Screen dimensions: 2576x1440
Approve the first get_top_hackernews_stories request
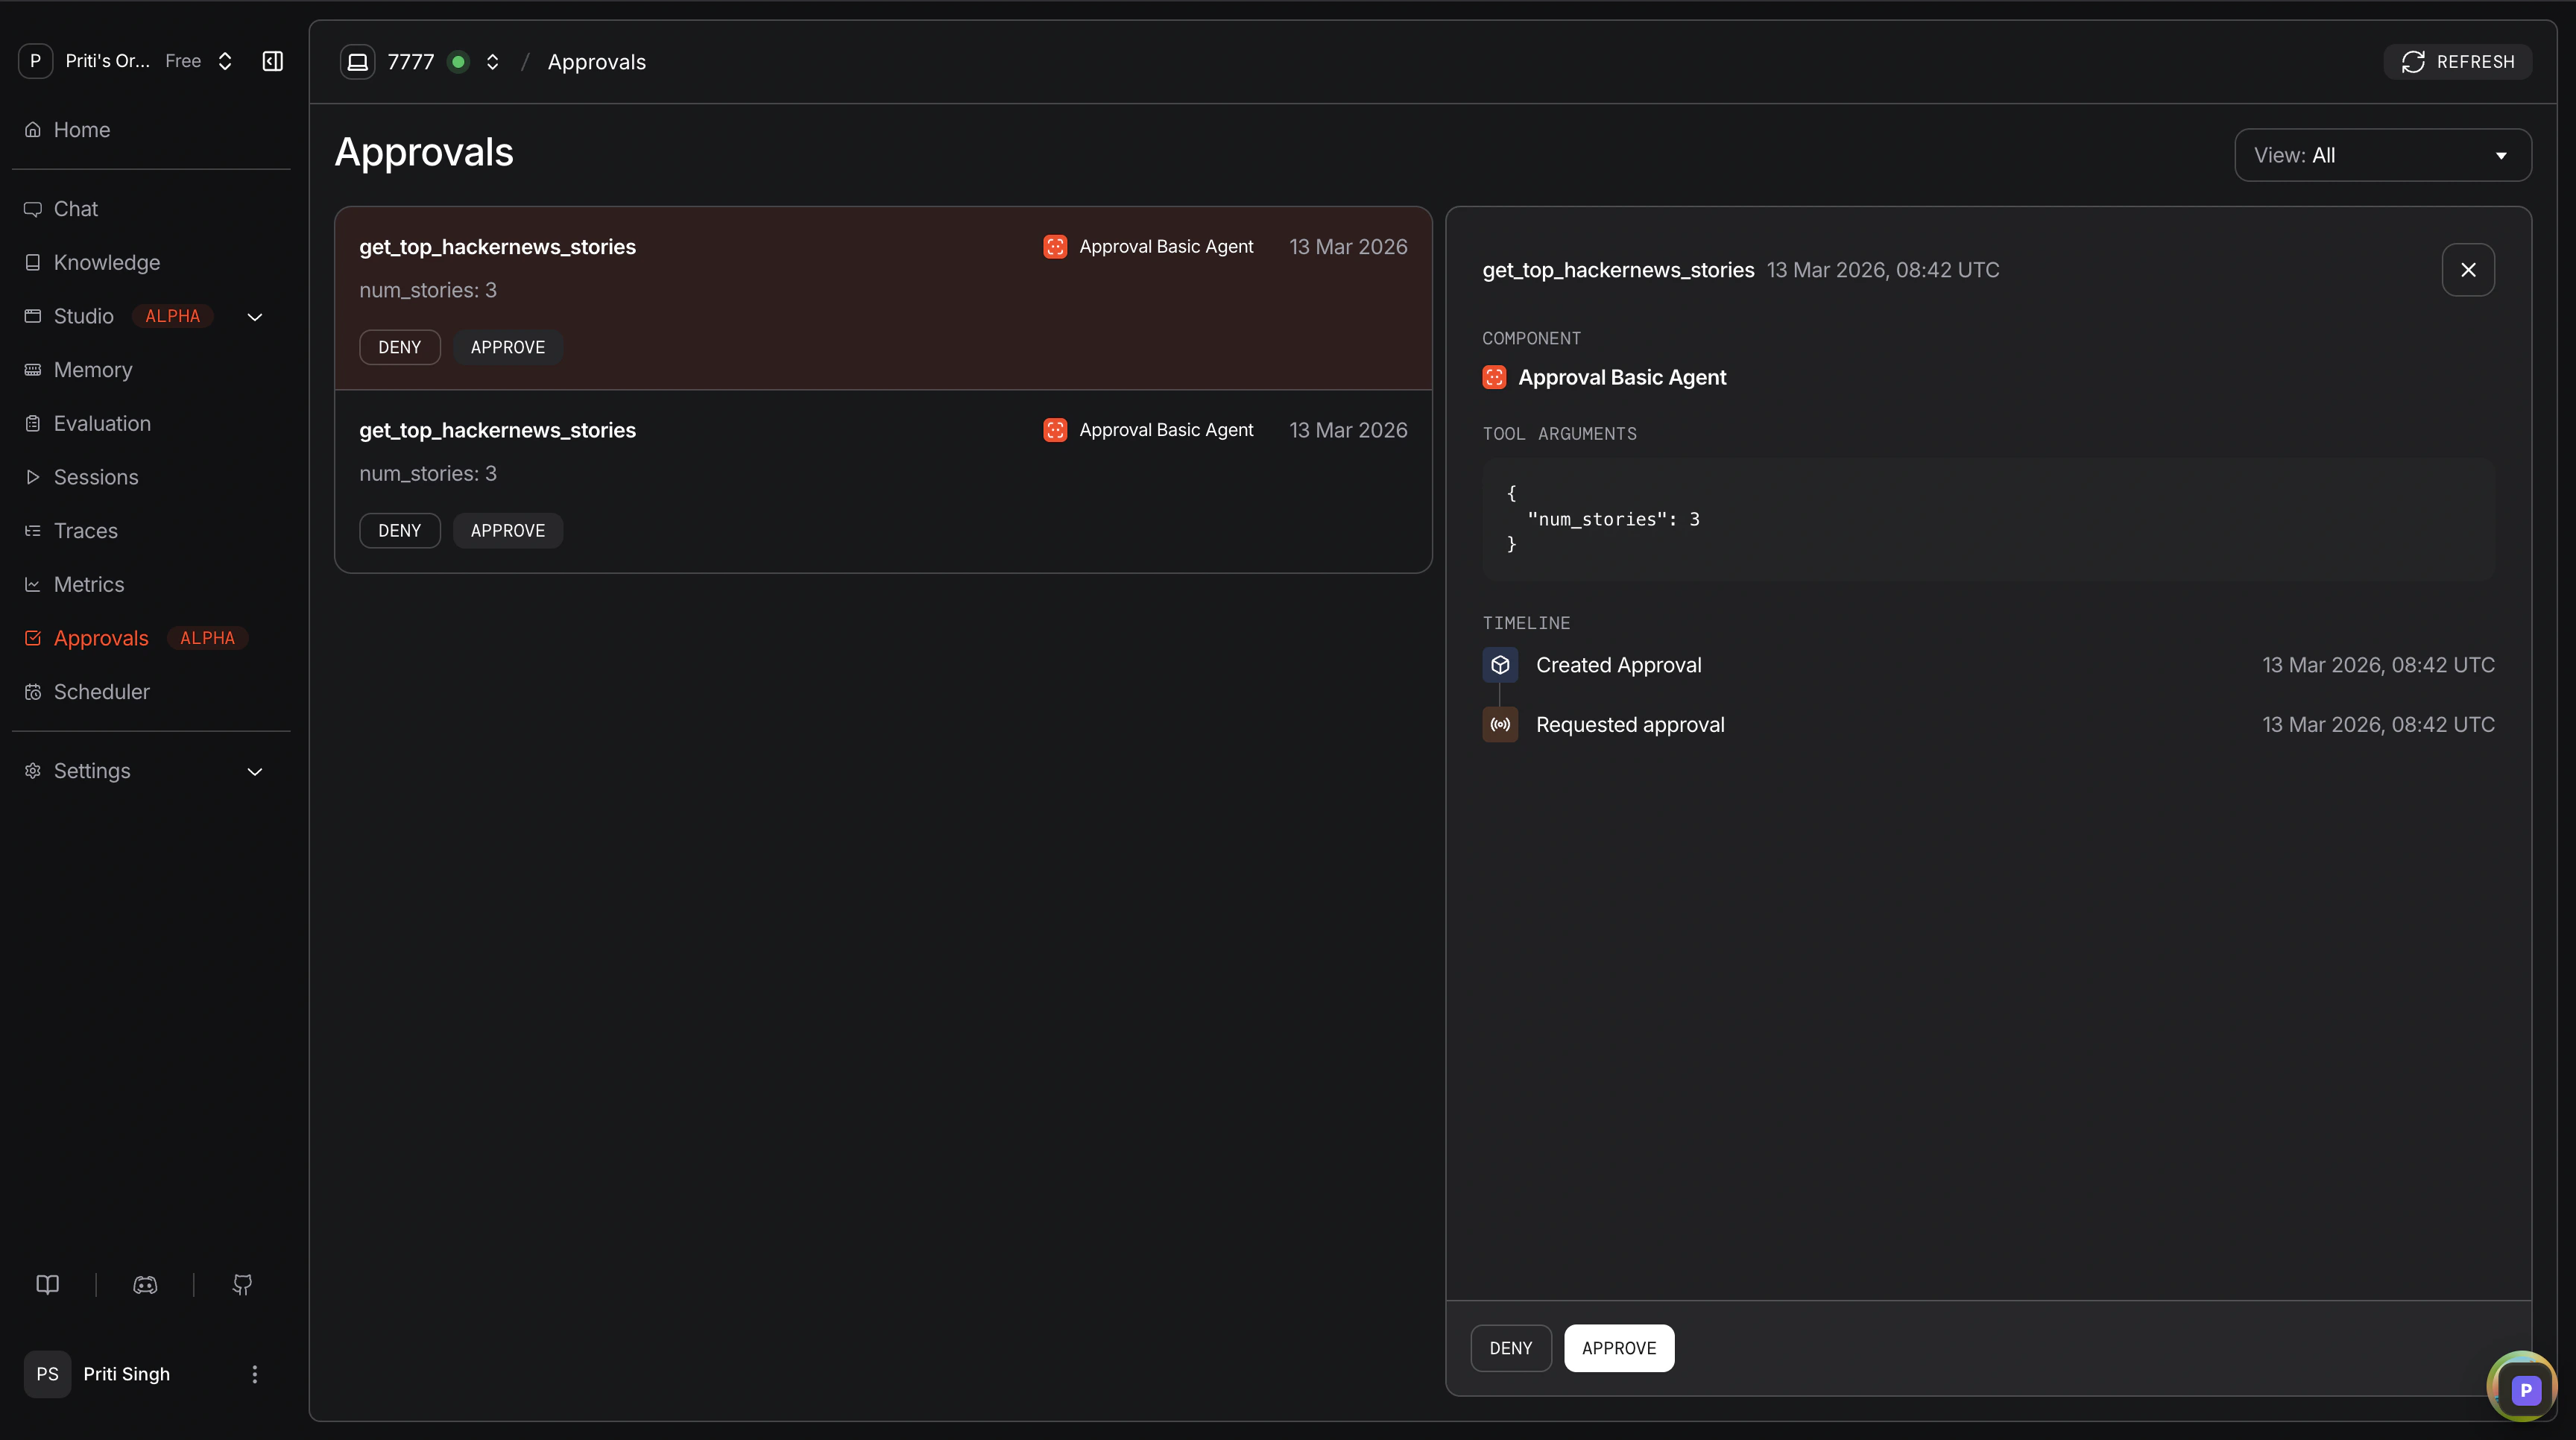(507, 347)
